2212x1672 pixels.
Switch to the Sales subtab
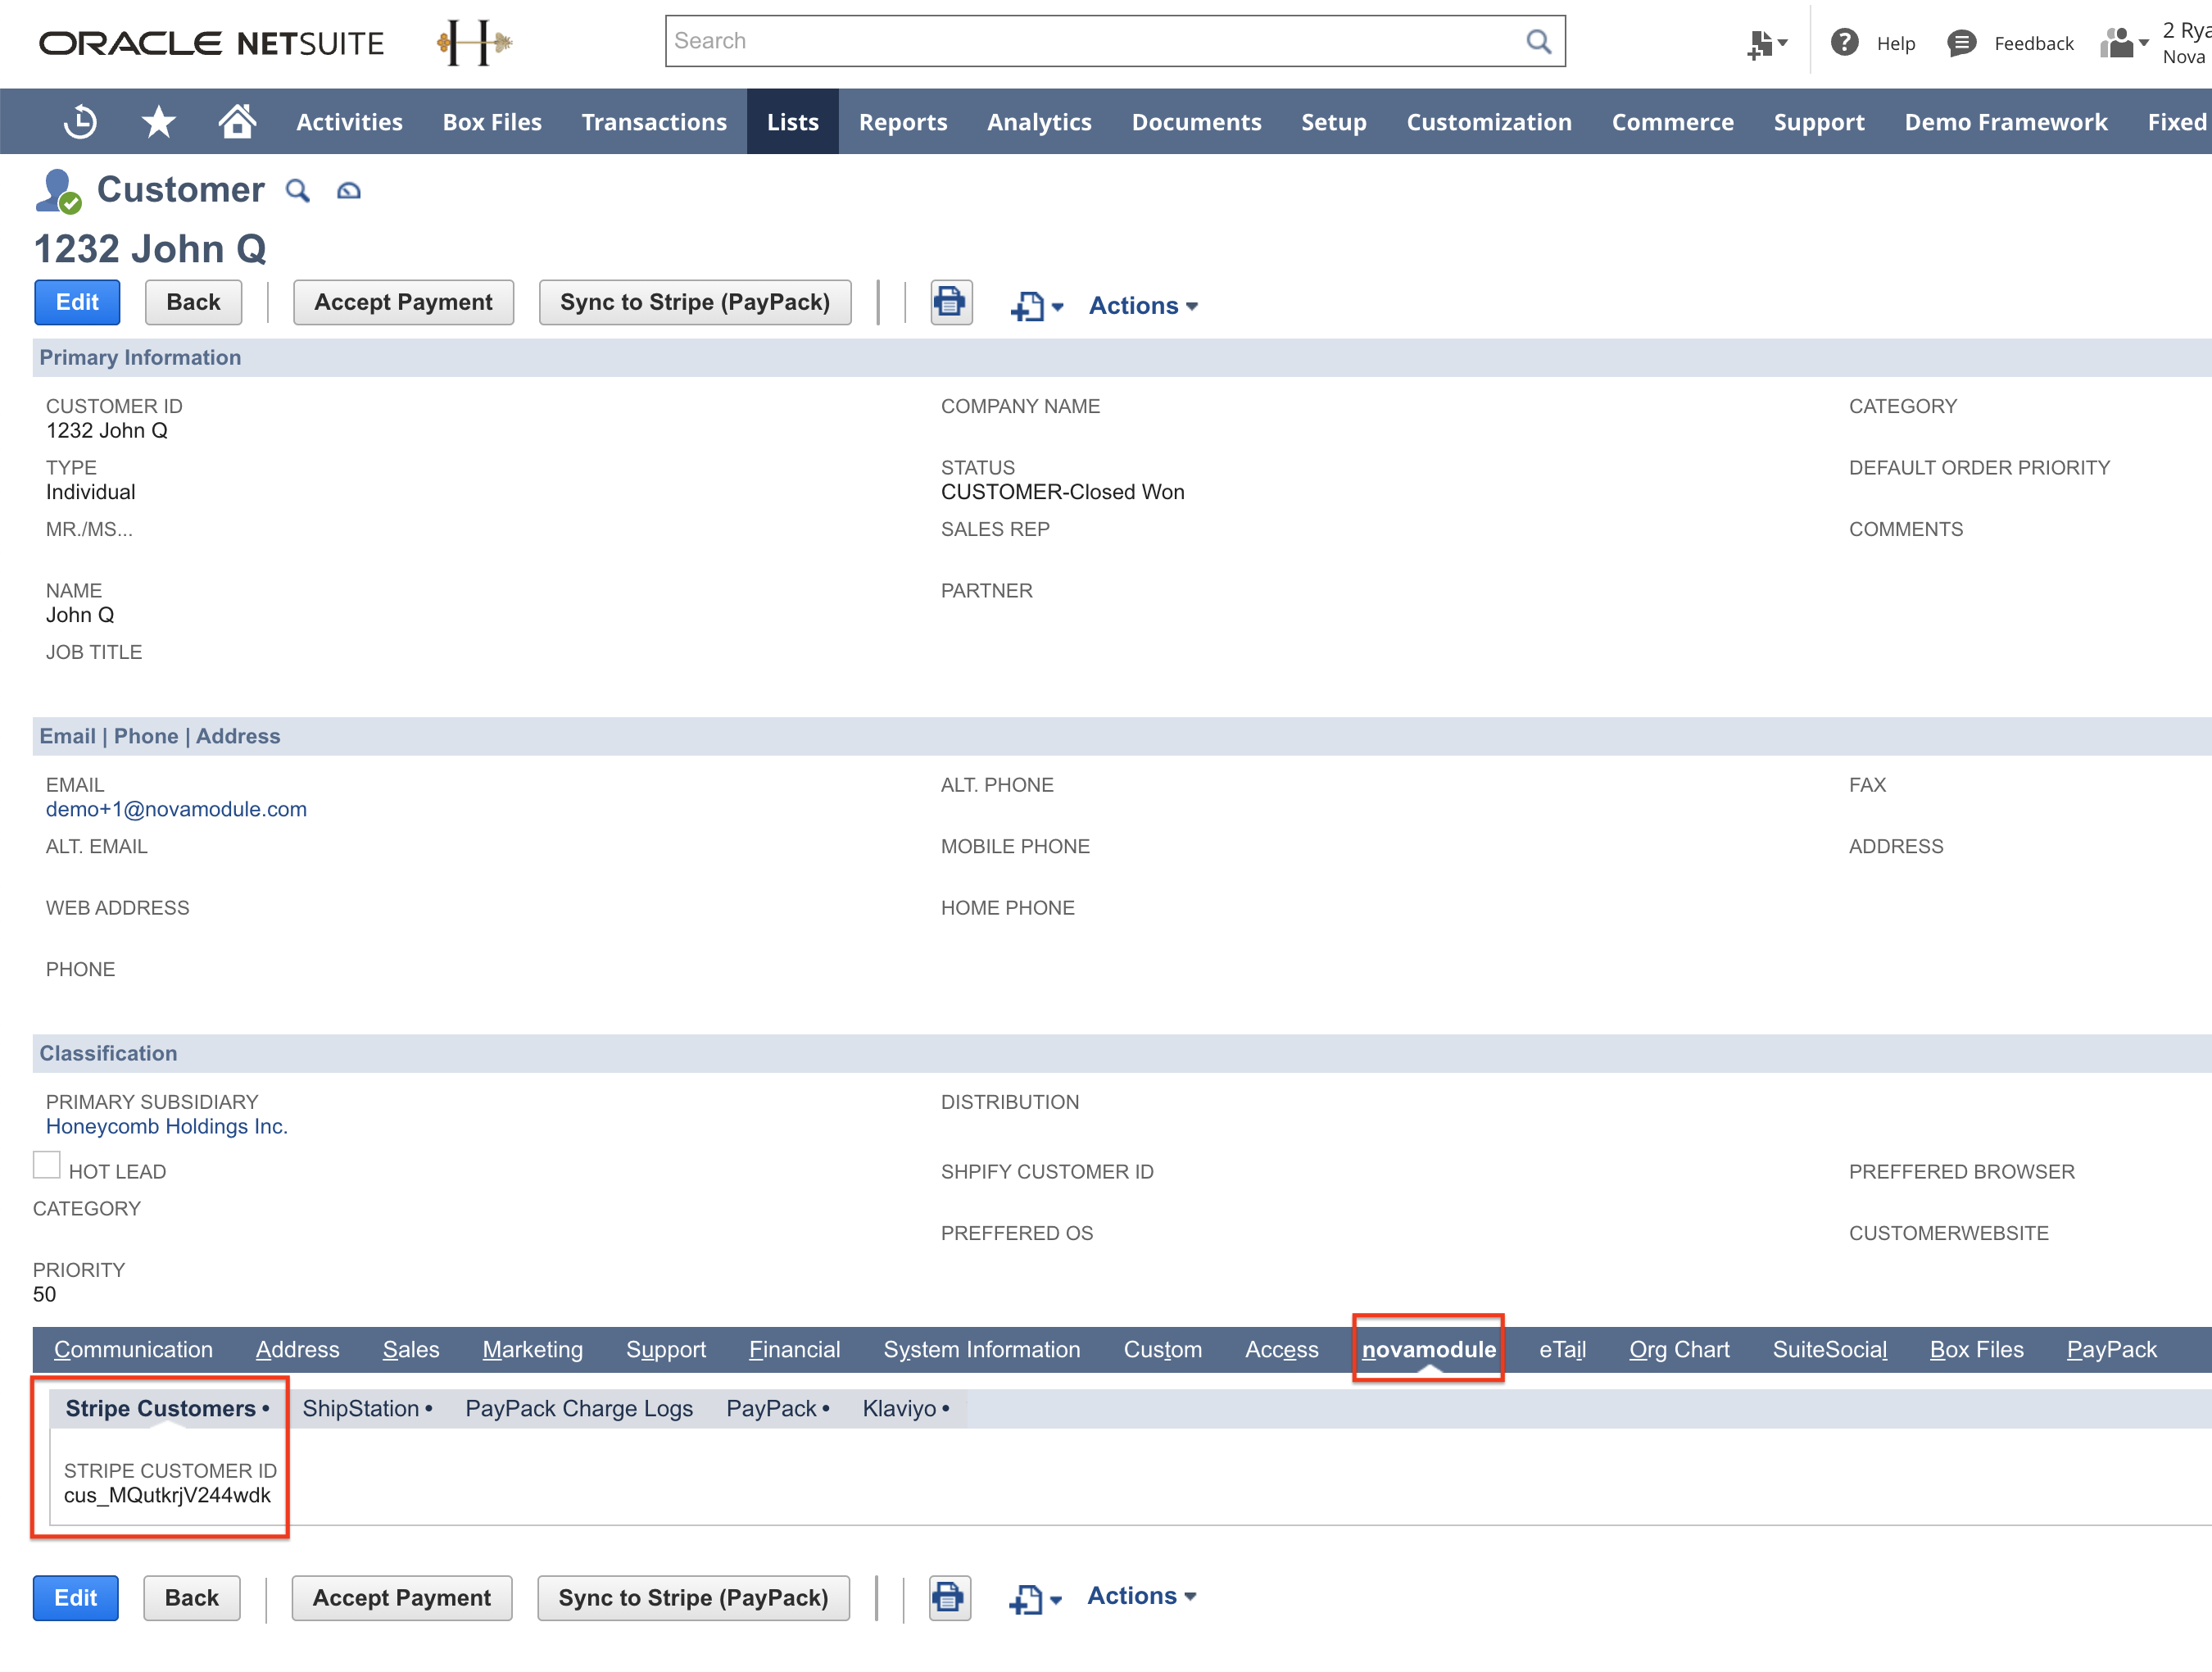411,1350
